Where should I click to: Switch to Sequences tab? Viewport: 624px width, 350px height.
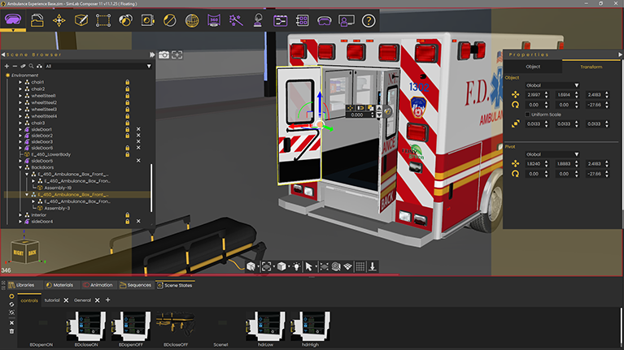coord(136,285)
